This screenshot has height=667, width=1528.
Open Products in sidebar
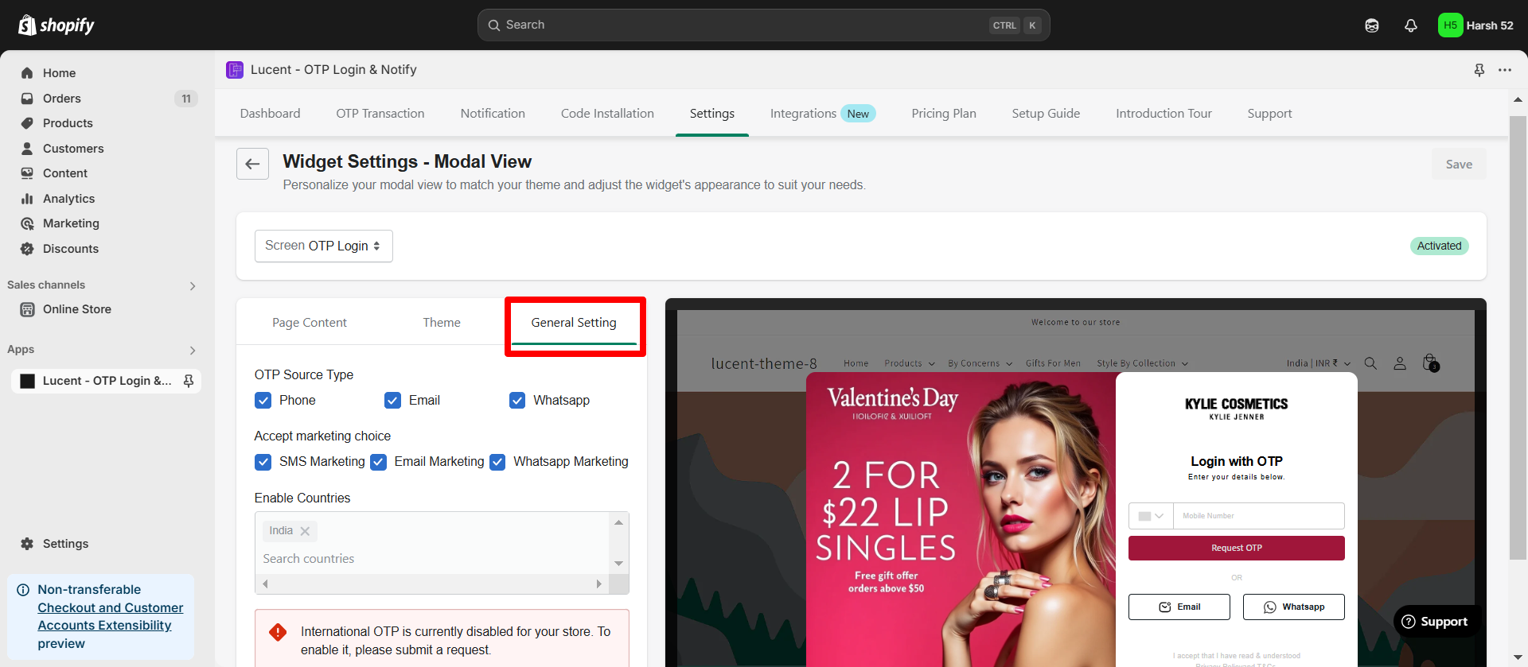pos(68,123)
